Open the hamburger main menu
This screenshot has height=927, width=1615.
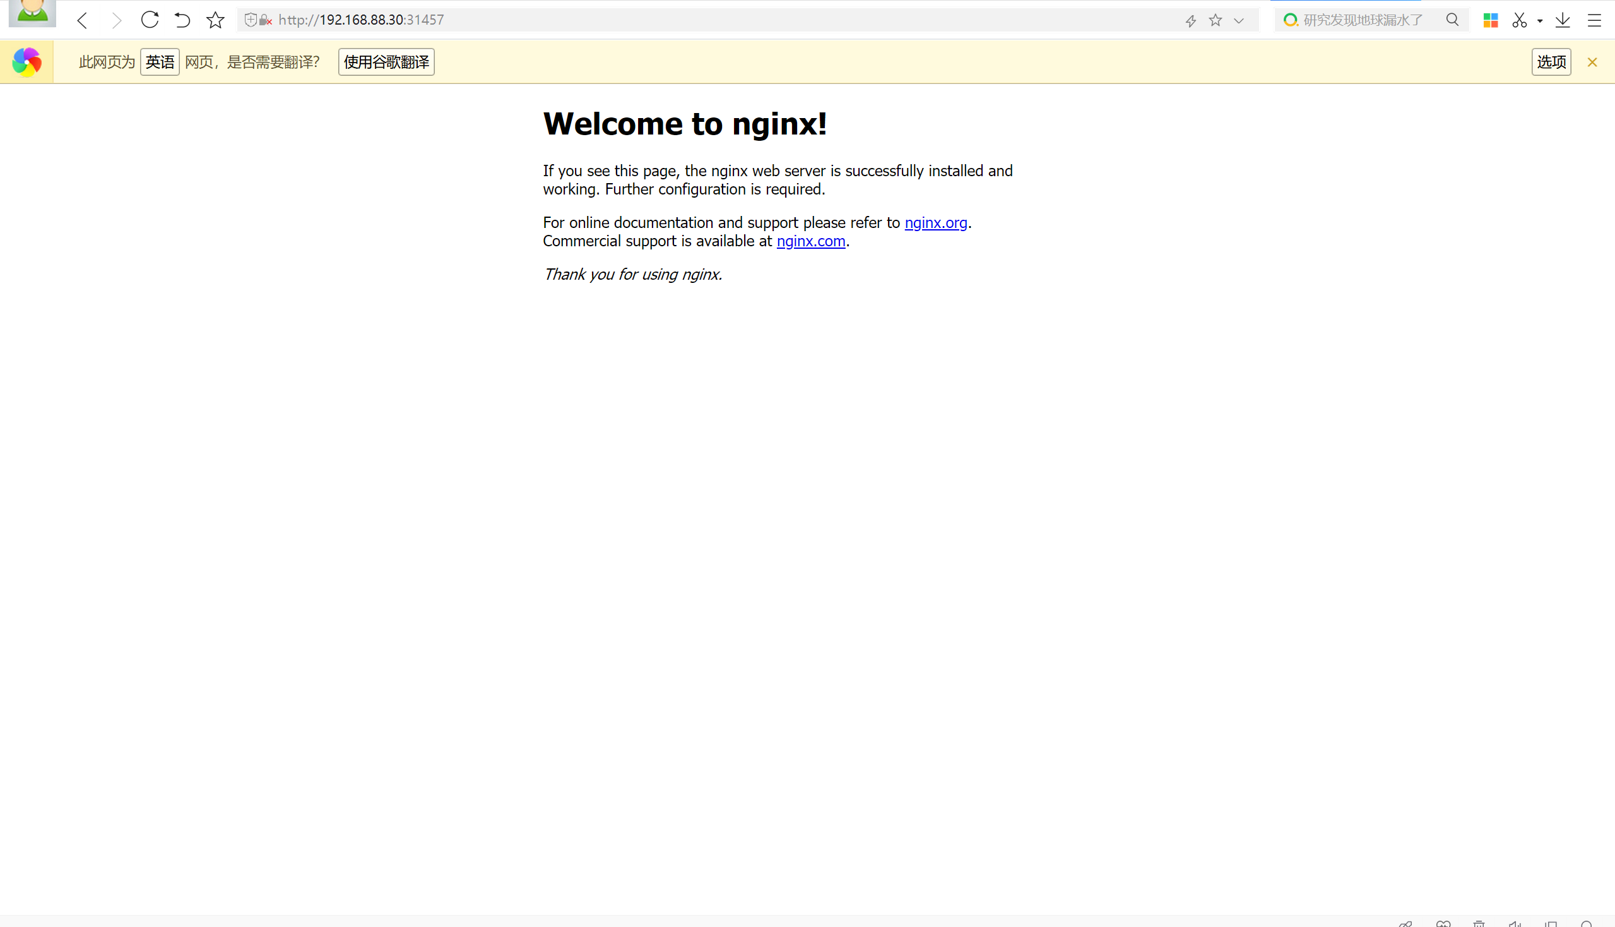pyautogui.click(x=1594, y=20)
